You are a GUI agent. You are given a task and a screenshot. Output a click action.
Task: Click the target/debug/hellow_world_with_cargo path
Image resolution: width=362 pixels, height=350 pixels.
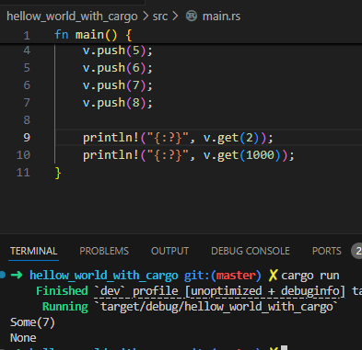pyautogui.click(x=217, y=307)
